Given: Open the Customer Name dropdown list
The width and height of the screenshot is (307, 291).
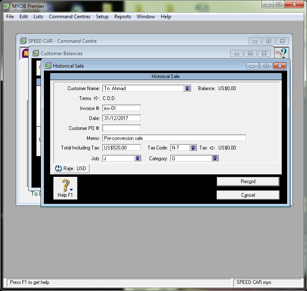Looking at the screenshot, I should pos(187,88).
